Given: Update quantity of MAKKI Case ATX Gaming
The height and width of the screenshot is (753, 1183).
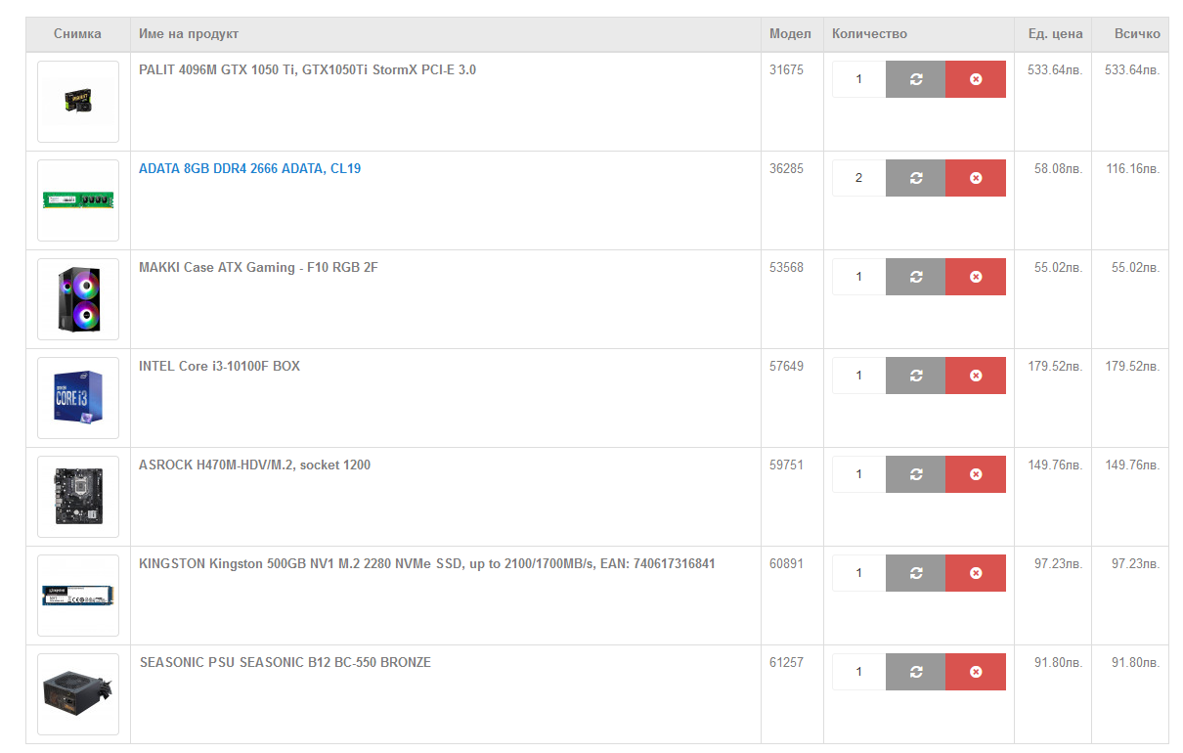Looking at the screenshot, I should click(x=915, y=277).
